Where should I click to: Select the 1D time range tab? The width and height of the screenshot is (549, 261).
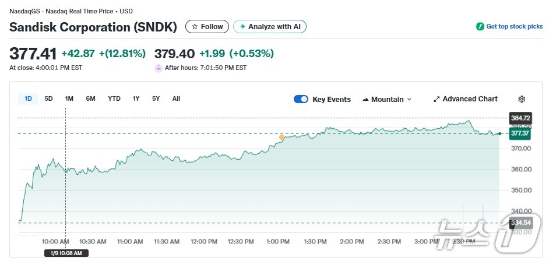pos(28,98)
